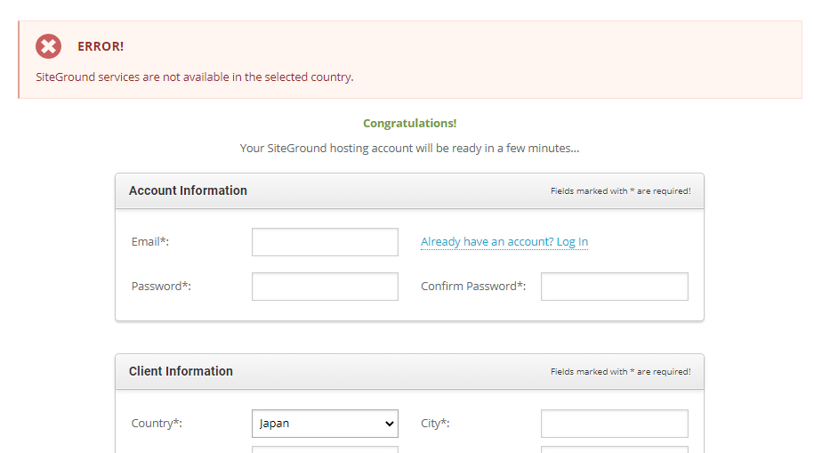Image resolution: width=814 pixels, height=453 pixels.
Task: Click the red error X icon
Action: tap(48, 46)
